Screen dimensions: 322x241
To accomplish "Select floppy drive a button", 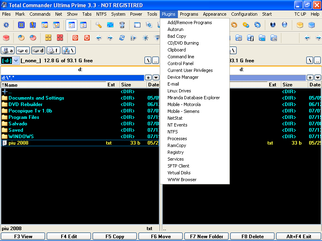I will coord(8,51).
